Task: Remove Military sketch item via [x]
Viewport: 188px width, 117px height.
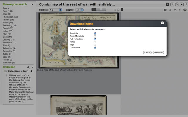Action: [23, 101]
